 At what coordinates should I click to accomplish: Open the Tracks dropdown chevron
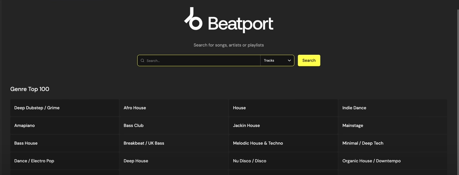pyautogui.click(x=289, y=61)
